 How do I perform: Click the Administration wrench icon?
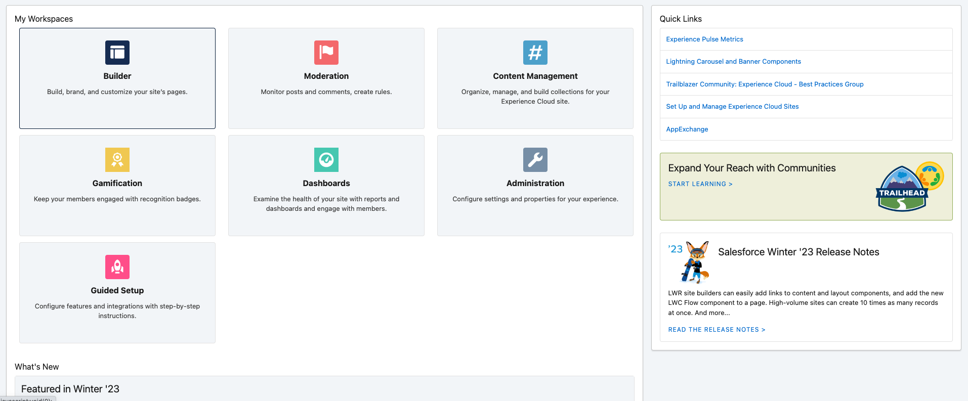(x=535, y=160)
